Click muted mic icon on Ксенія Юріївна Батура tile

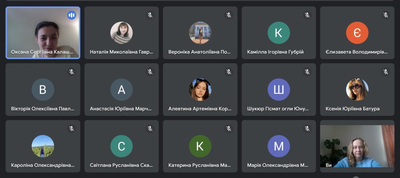coord(386,72)
